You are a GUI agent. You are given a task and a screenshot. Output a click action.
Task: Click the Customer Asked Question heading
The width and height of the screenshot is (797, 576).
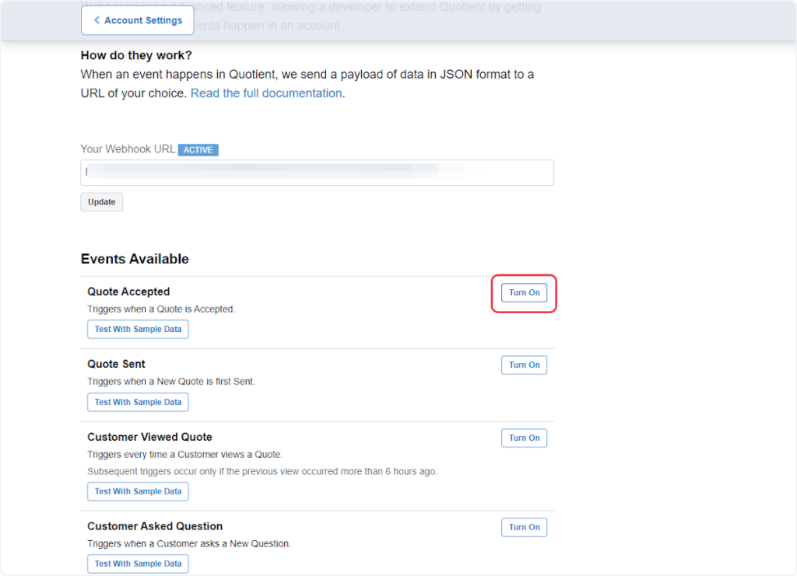tap(155, 526)
